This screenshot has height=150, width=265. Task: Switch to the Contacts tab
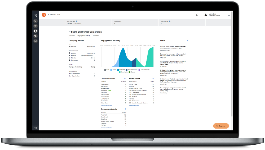pos(96,36)
